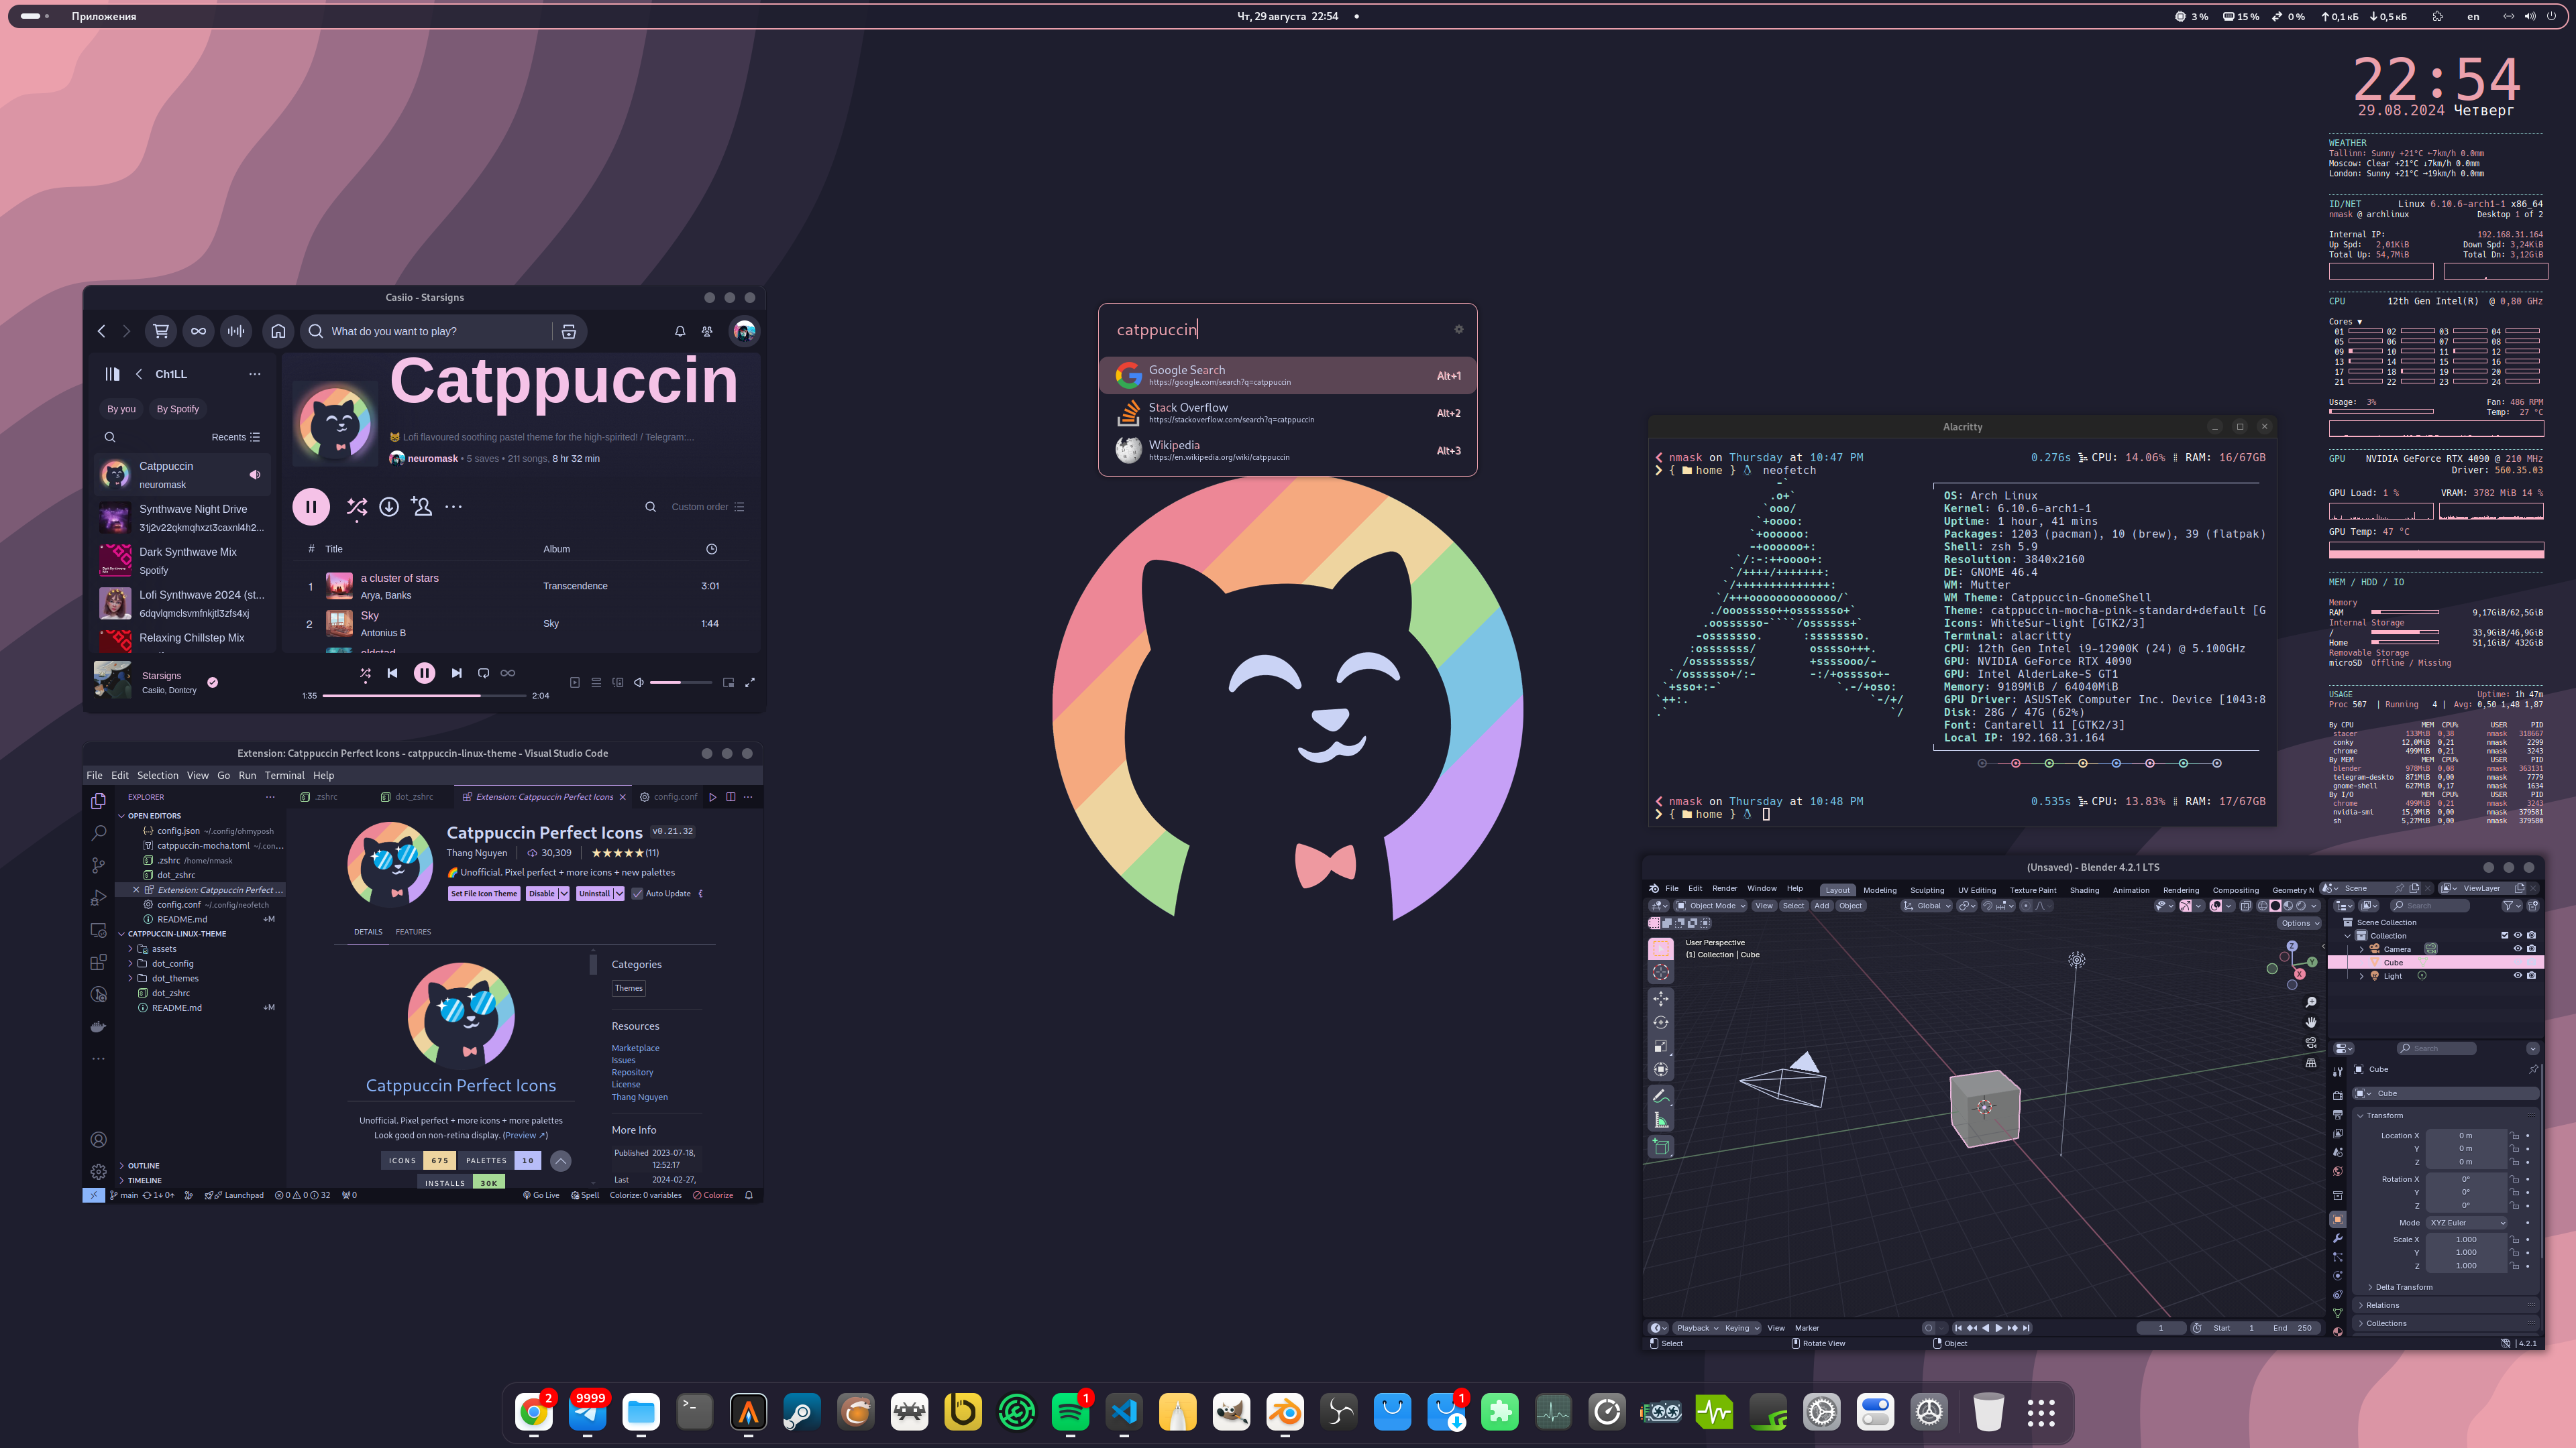Click Set File Icon Theme button
Screen dimensions: 2576x1448
(484, 894)
